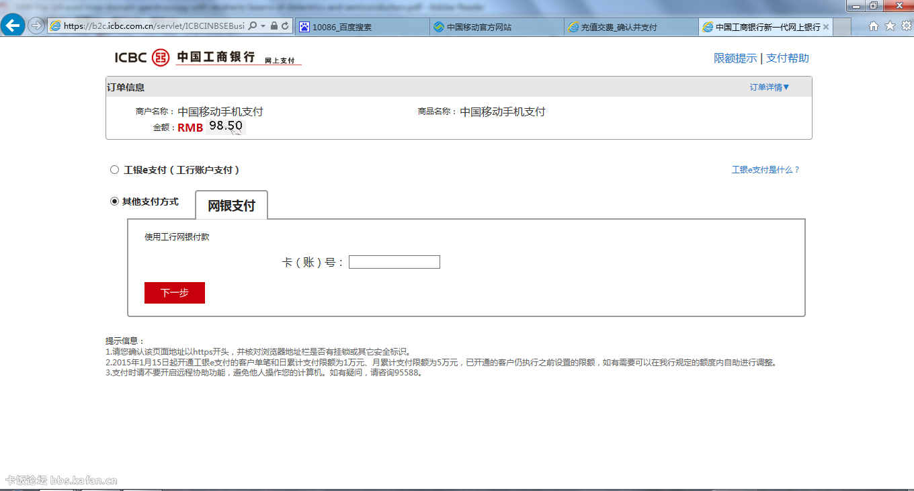Click the security padlock icon

(x=274, y=26)
